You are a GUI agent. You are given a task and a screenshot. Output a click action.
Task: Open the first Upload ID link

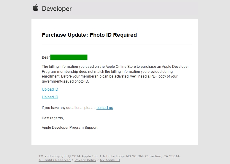pyautogui.click(x=50, y=89)
